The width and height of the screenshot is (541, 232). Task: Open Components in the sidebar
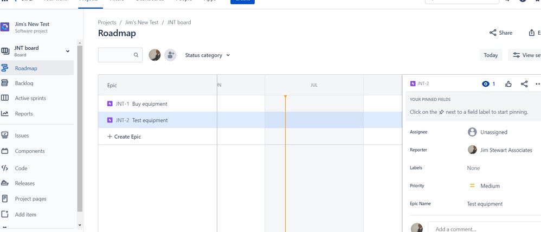30,151
